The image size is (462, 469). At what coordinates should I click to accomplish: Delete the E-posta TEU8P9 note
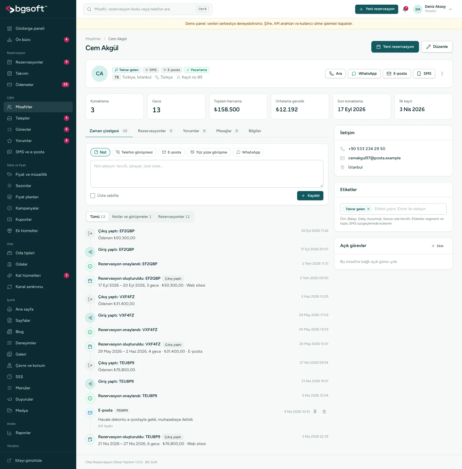point(324,412)
